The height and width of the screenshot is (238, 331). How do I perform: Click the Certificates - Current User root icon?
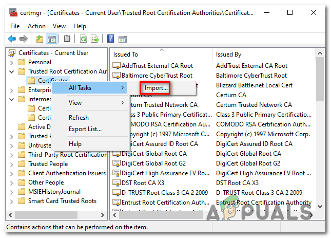[12, 53]
